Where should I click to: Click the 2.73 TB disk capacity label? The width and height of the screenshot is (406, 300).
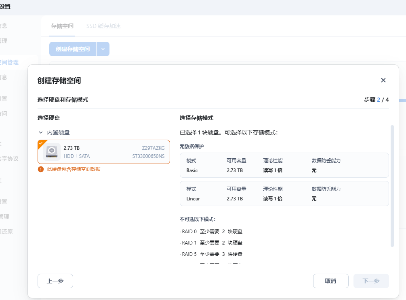coord(72,148)
